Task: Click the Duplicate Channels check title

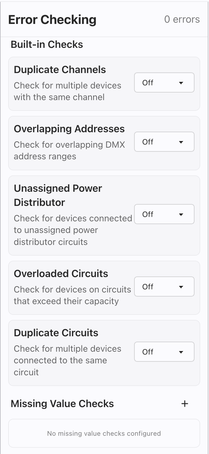Action: [60, 70]
